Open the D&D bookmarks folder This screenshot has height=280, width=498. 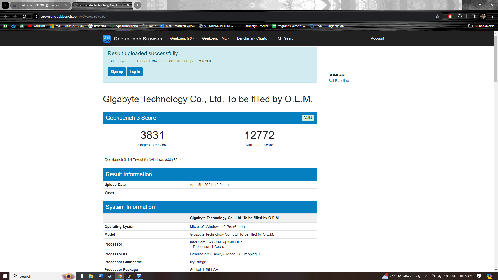(x=149, y=26)
